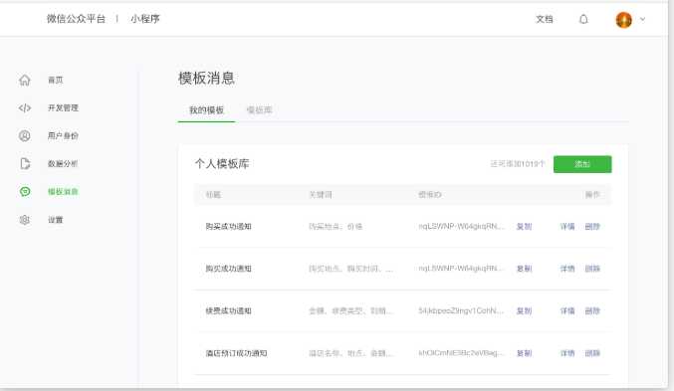674x391 pixels.
Task: Open 开发管理 code-bracket icon in sidebar
Action: click(x=25, y=107)
